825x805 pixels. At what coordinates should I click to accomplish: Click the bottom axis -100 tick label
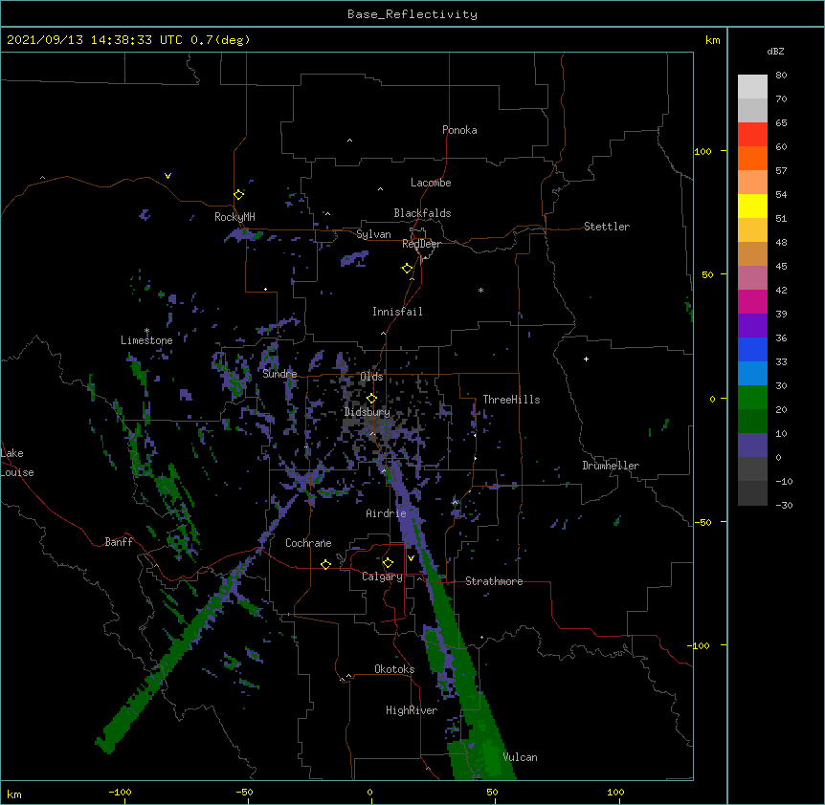click(x=120, y=792)
